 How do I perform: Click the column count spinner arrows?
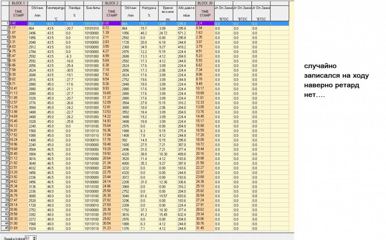pos(35,238)
